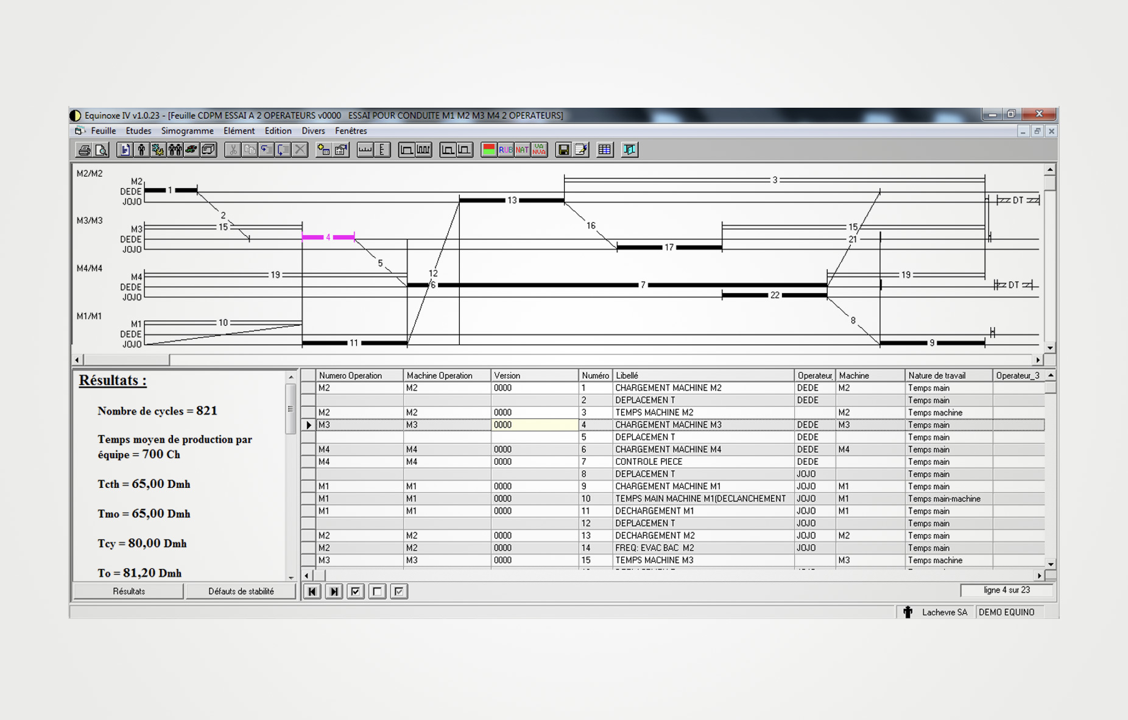Click the NAT toolbar icon
The image size is (1128, 720).
522,150
